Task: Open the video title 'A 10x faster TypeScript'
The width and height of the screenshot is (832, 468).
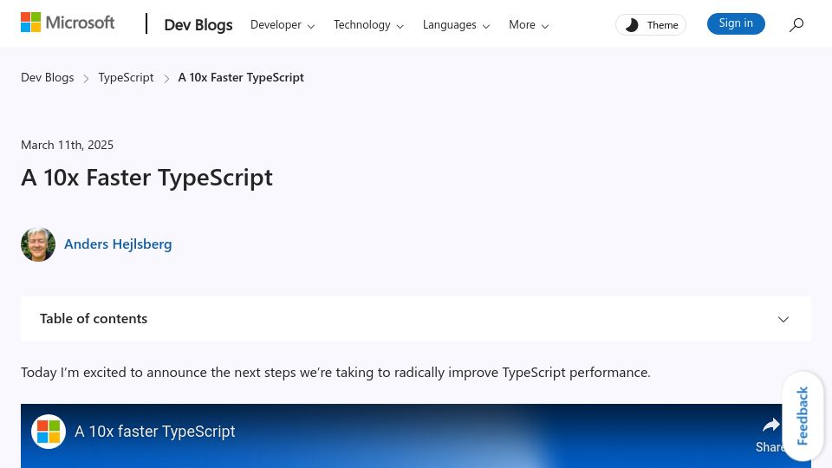Action: (x=154, y=432)
